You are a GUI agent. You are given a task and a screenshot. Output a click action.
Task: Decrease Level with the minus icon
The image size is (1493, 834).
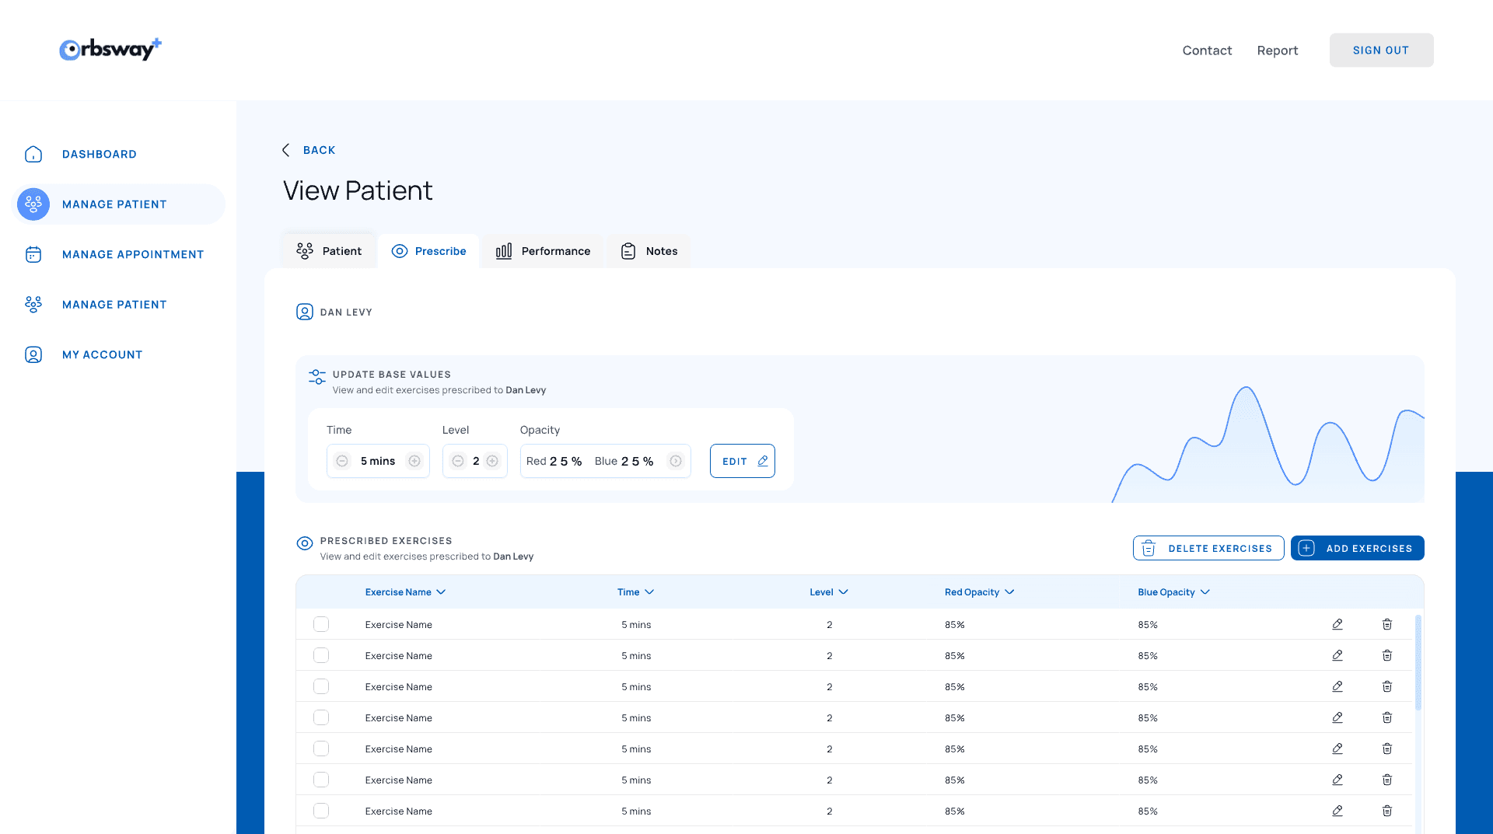[x=458, y=461]
